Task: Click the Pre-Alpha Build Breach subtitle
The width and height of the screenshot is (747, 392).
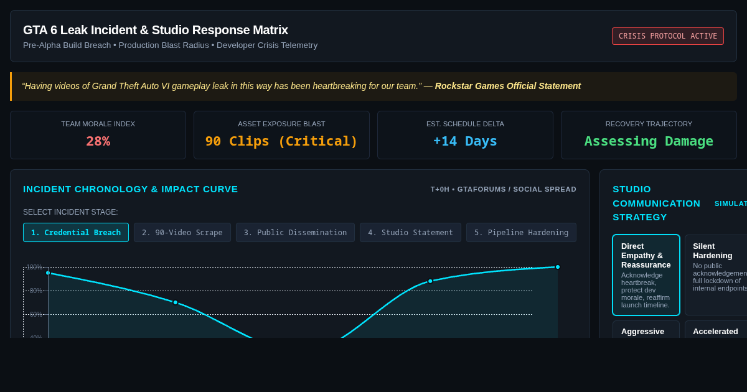Action: tap(170, 45)
